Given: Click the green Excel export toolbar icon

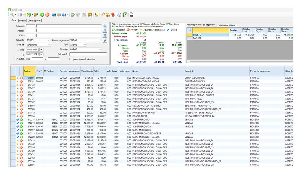Looking at the screenshot, I should click(x=125, y=15).
